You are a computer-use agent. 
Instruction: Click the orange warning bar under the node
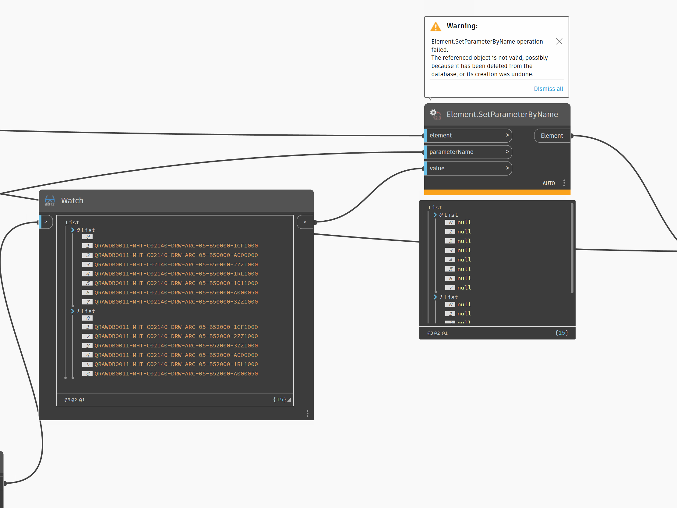(x=497, y=193)
